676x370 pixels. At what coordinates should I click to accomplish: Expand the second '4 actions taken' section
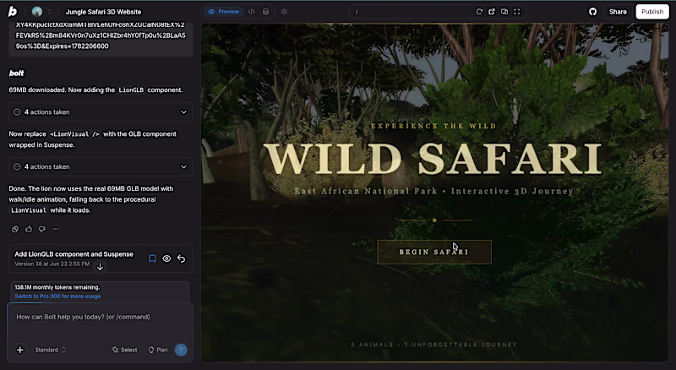coord(101,167)
